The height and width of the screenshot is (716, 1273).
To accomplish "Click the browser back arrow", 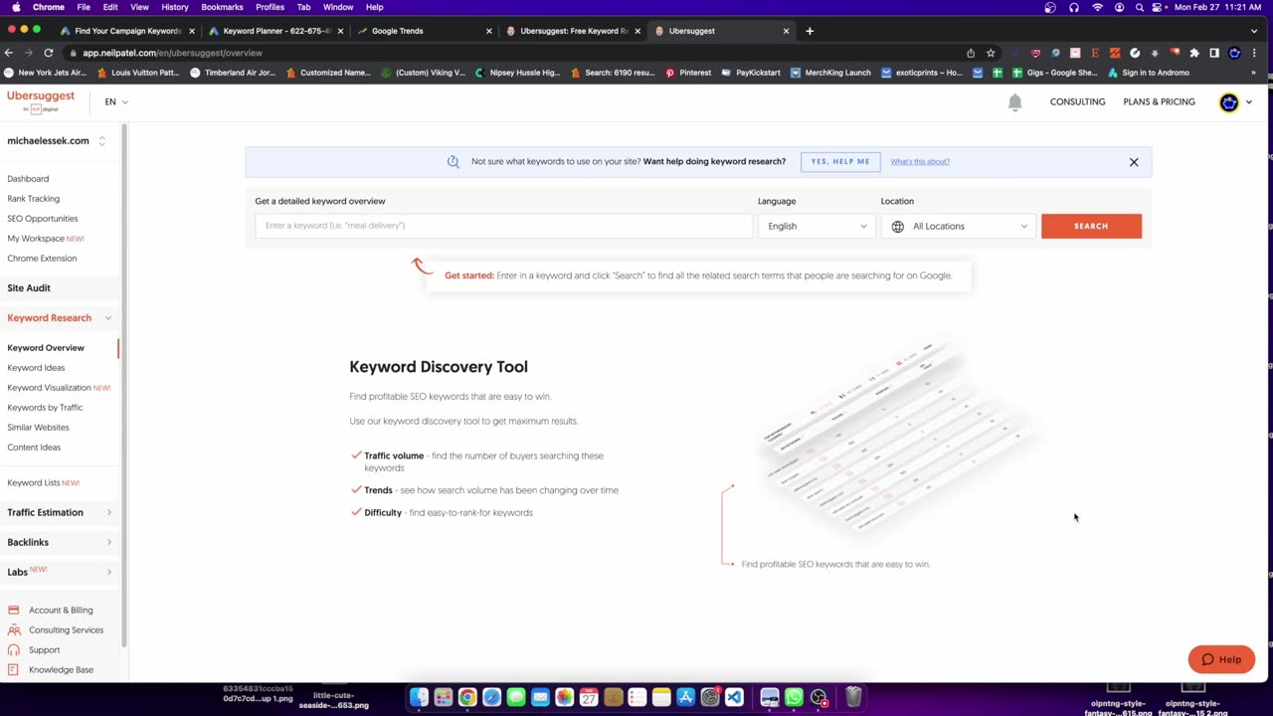I will point(9,53).
